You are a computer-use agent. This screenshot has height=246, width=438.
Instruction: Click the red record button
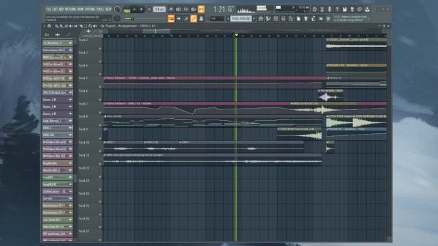[149, 9]
